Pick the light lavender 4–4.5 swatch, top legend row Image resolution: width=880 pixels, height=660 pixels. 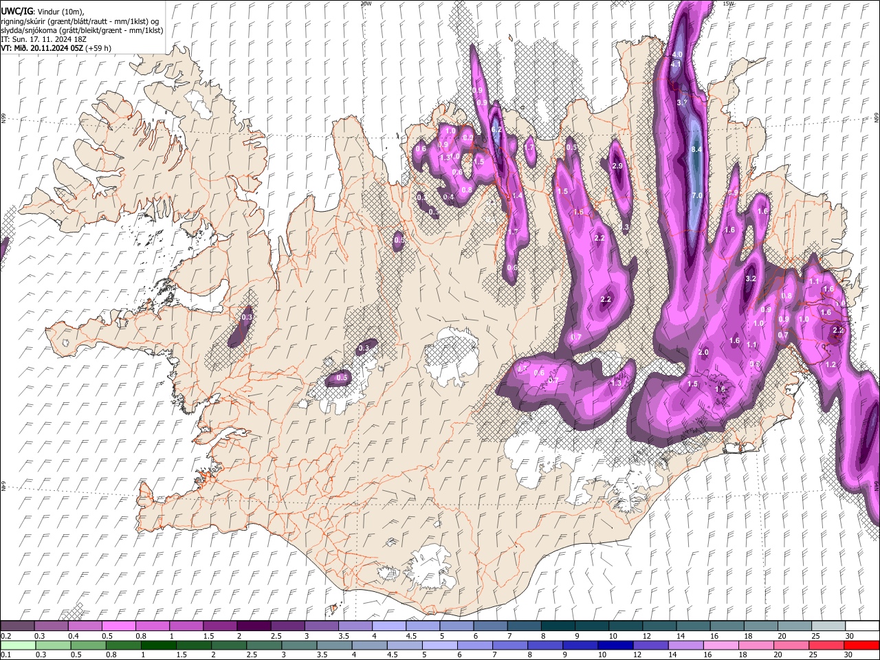388,626
